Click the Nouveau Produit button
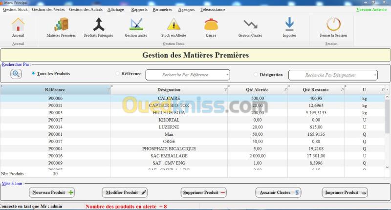391x210 pixels. pos(52,192)
